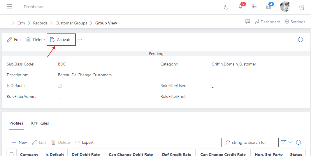Export the profiles list
Image resolution: width=311 pixels, height=156 pixels.
(84, 142)
